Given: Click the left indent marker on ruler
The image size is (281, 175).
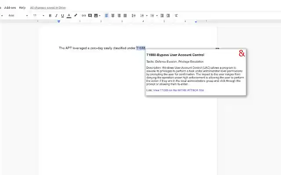Looking at the screenshot, I should pos(59,21).
